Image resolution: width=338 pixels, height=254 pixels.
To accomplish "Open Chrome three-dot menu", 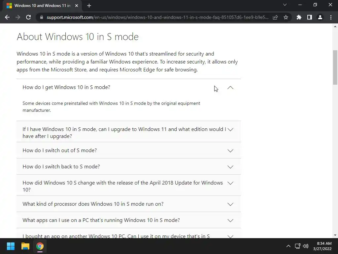I will click(x=331, y=17).
